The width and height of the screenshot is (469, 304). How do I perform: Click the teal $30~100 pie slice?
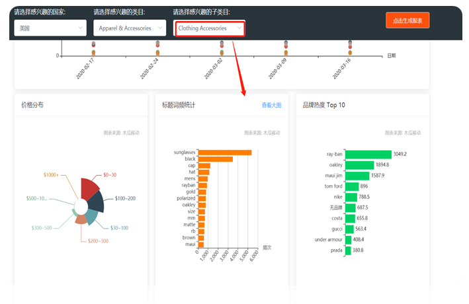click(x=92, y=217)
